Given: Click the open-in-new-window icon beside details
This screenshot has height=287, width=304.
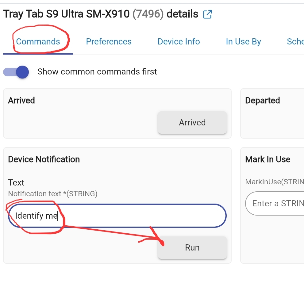Looking at the screenshot, I should pyautogui.click(x=208, y=14).
